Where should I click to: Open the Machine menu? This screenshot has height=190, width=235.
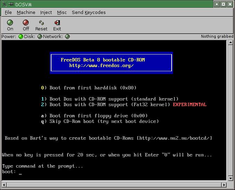point(26,13)
